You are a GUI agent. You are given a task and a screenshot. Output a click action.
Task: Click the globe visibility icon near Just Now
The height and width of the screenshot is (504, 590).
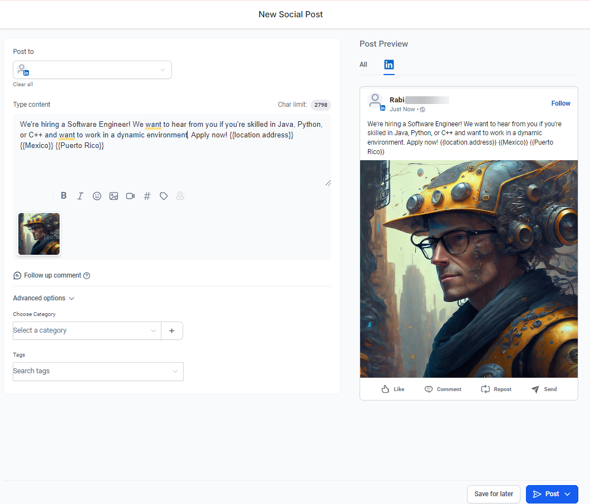click(422, 110)
